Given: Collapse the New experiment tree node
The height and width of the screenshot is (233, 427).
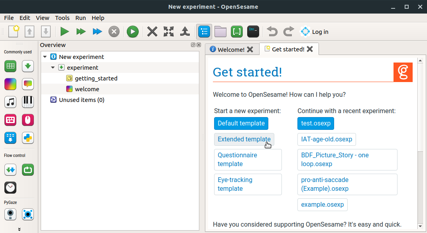Looking at the screenshot, I should click(x=45, y=57).
